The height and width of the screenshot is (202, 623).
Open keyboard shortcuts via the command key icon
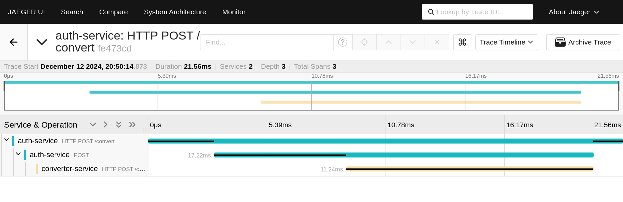coord(462,42)
